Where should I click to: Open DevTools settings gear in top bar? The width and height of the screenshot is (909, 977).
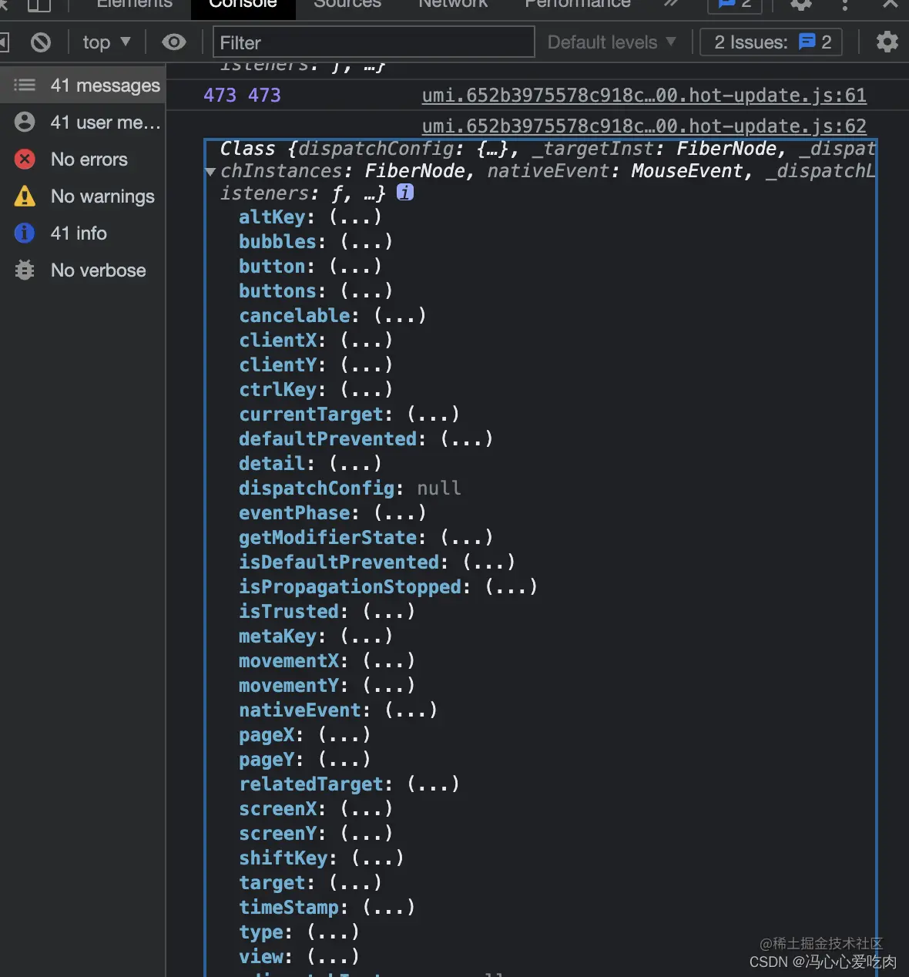coord(801,5)
